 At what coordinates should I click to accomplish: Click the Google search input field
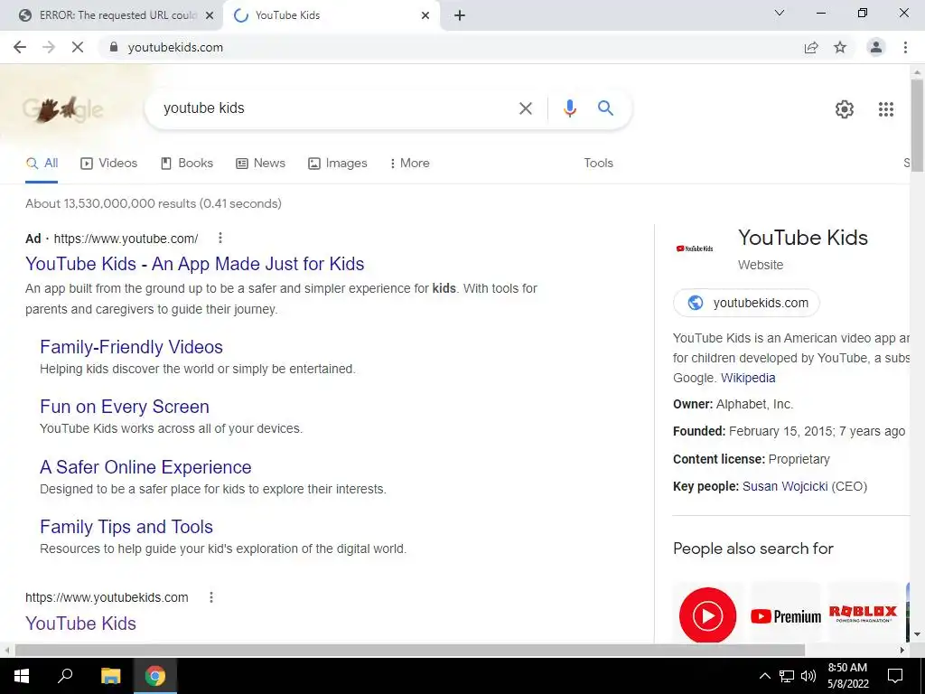click(x=336, y=108)
